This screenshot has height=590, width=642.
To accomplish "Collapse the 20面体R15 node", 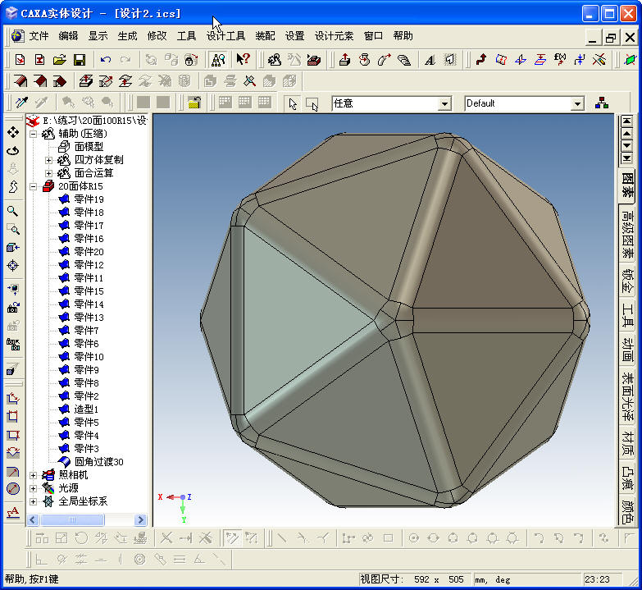I will pos(34,186).
